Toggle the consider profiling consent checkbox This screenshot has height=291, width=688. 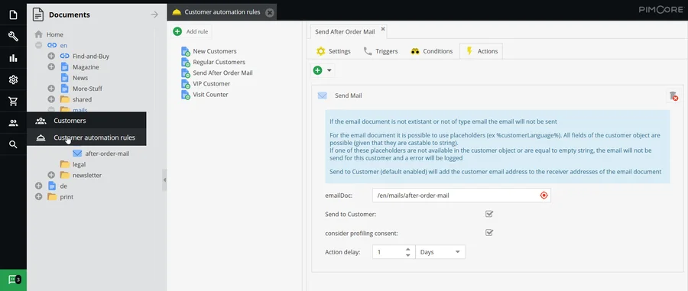pos(489,233)
